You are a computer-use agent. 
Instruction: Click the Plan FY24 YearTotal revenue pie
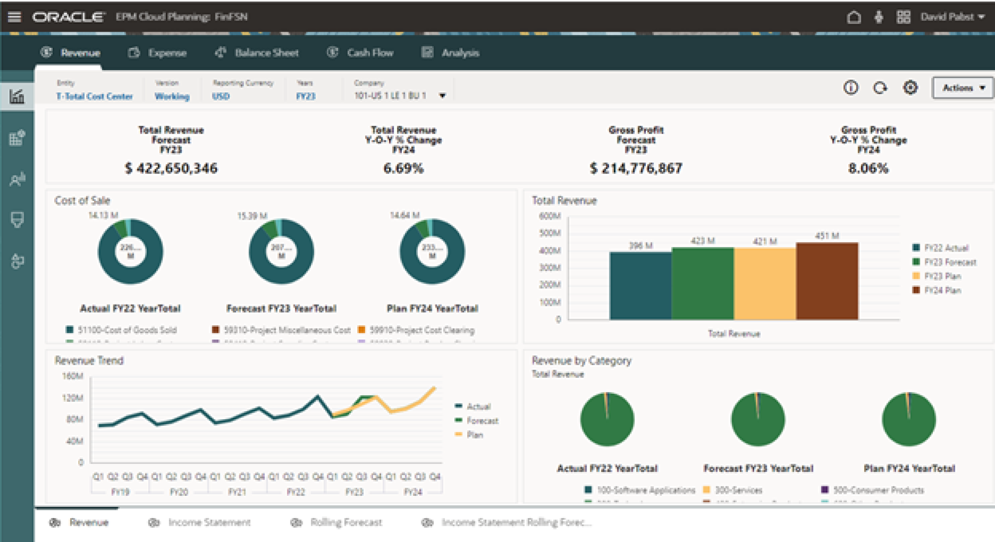908,419
